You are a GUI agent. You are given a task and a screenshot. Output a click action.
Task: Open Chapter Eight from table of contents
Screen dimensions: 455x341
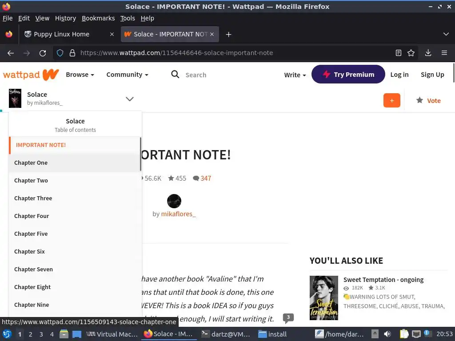coord(75,287)
